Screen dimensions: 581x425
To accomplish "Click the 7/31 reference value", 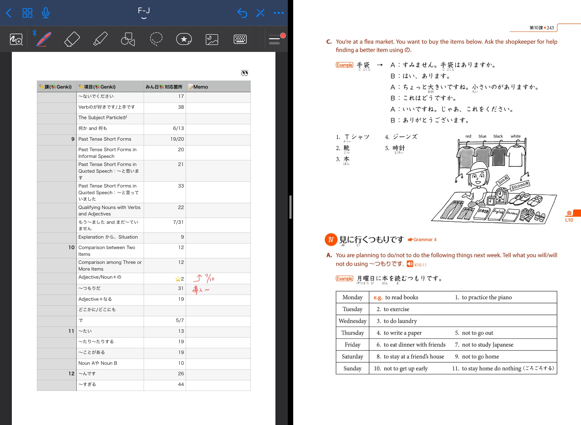I will [178, 222].
